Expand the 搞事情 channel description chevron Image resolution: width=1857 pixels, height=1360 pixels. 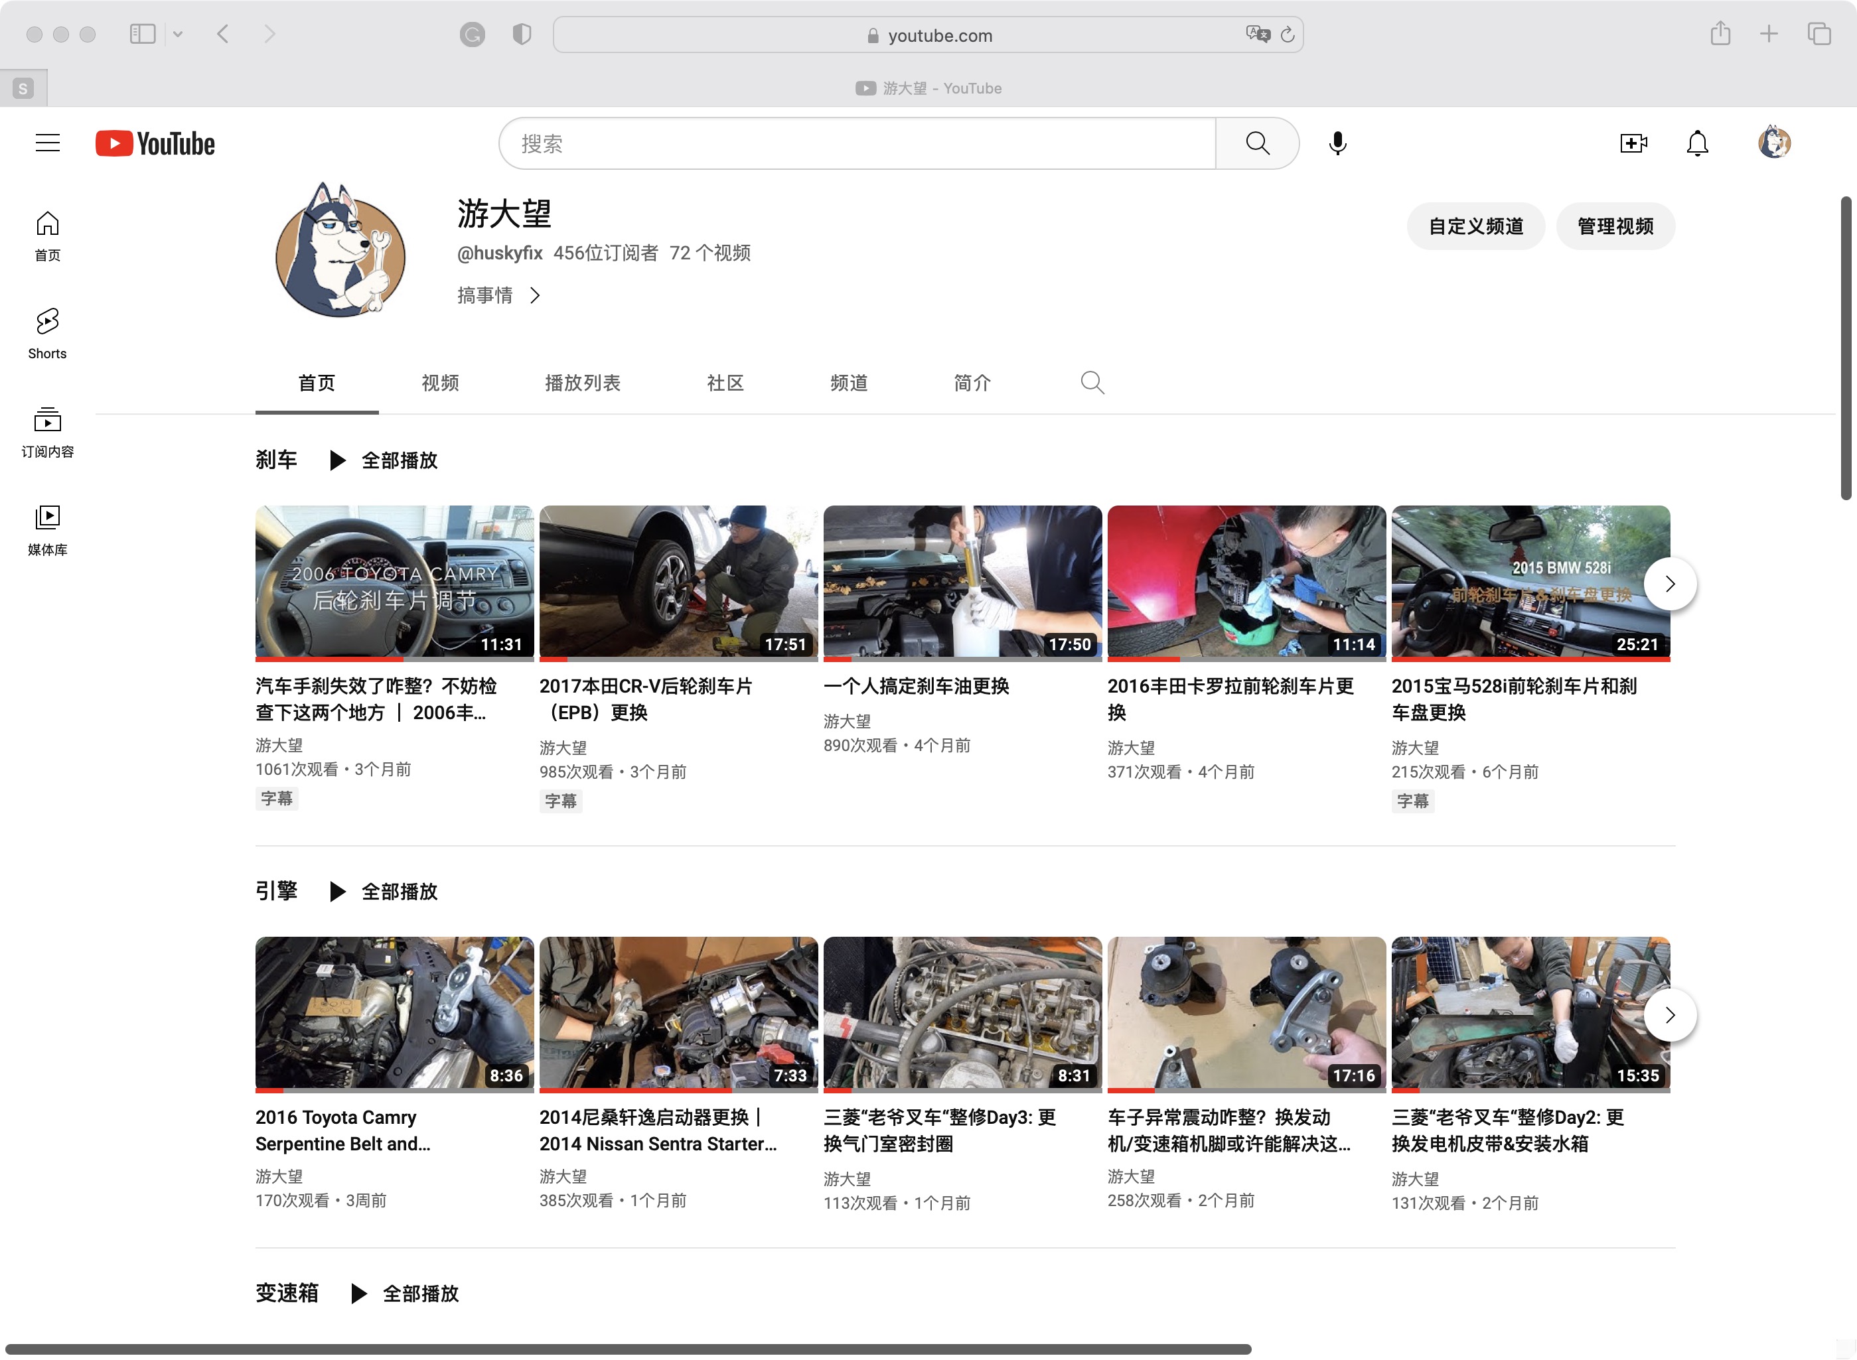point(536,295)
